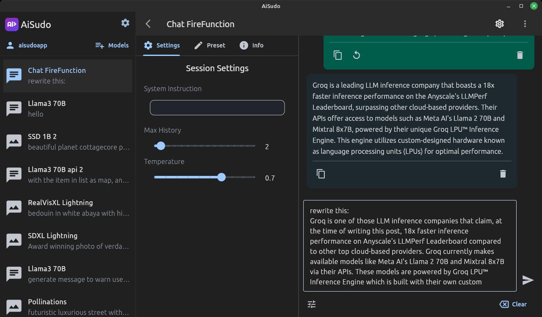The height and width of the screenshot is (317, 542).
Task: Click the AiSudo logo icon
Action: coord(12,24)
